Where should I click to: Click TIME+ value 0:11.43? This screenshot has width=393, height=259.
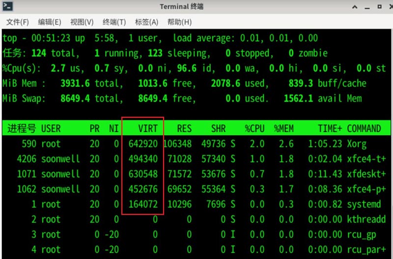point(325,174)
